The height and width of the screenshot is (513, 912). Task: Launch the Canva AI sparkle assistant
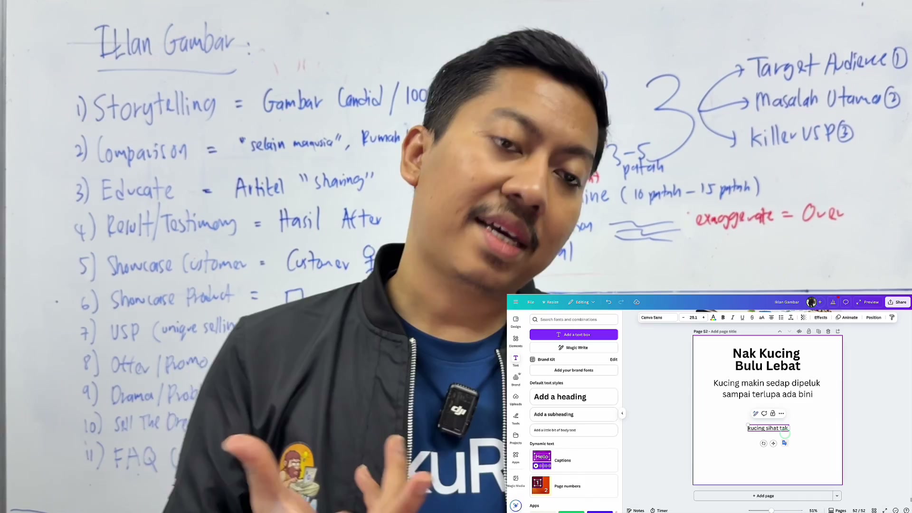pos(515,505)
